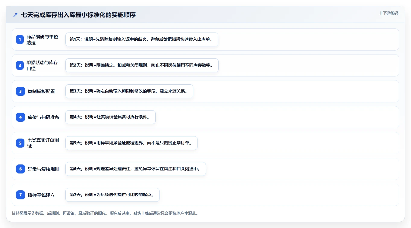
Task: Open the 第2天 description box
Action: point(142,65)
